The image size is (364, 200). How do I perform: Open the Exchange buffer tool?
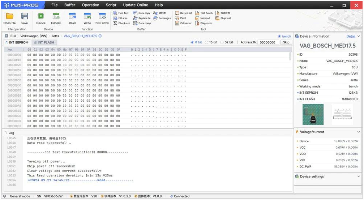click(x=162, y=18)
